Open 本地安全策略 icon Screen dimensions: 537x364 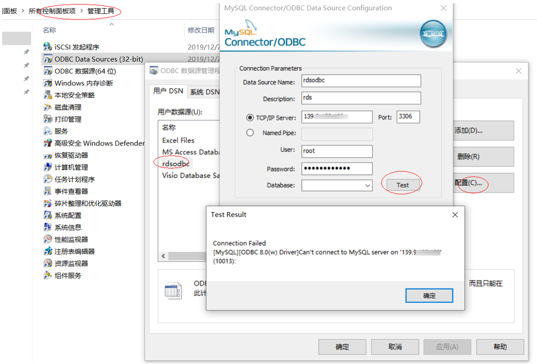pyautogui.click(x=48, y=95)
